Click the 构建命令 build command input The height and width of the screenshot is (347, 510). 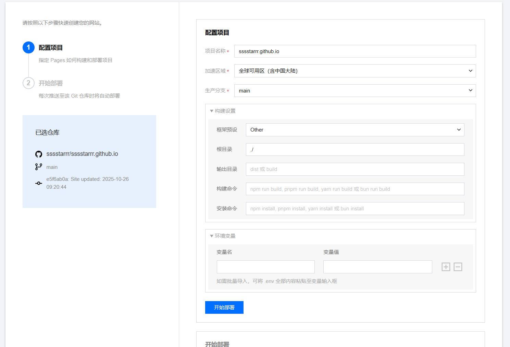click(355, 189)
